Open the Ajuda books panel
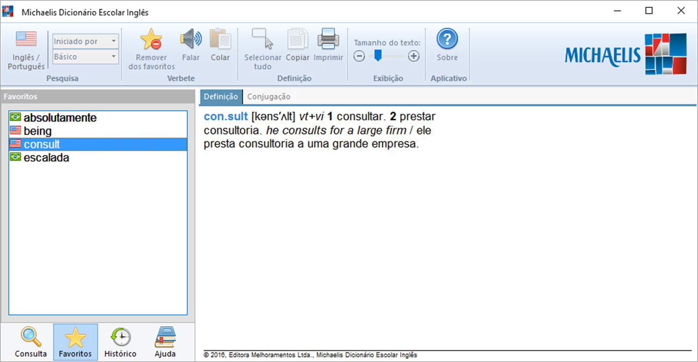 pyautogui.click(x=165, y=342)
